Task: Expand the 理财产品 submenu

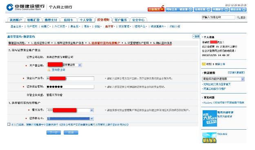Action: click(141, 26)
